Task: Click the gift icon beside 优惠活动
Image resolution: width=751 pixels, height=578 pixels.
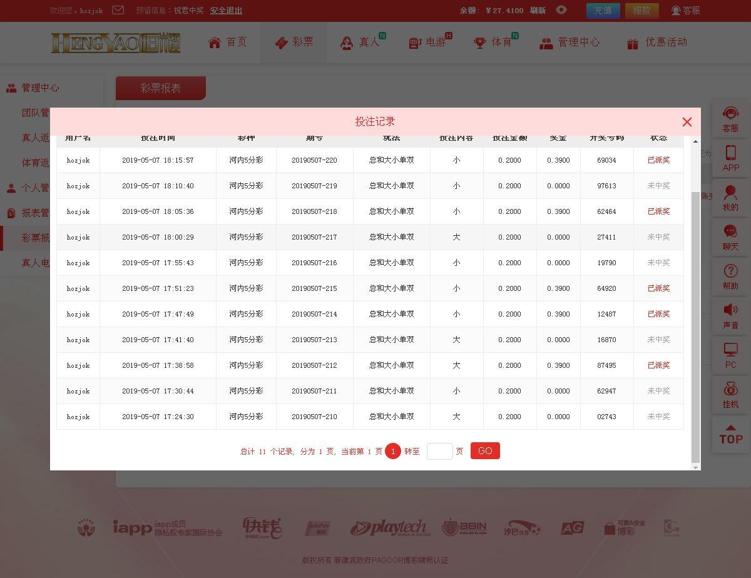Action: click(633, 43)
